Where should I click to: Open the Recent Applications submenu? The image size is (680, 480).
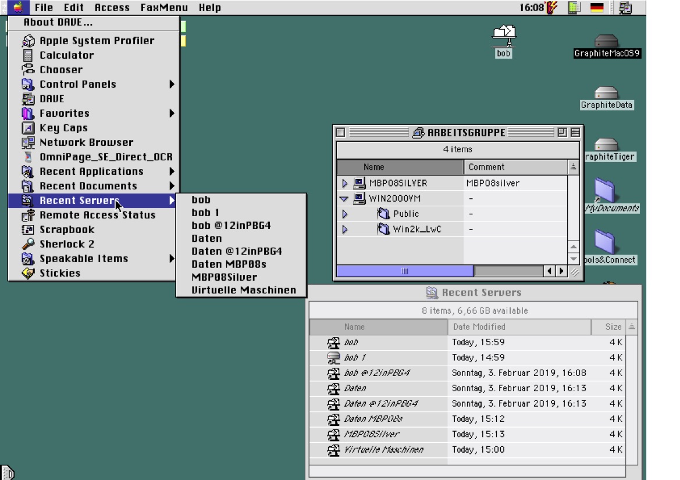click(x=93, y=171)
